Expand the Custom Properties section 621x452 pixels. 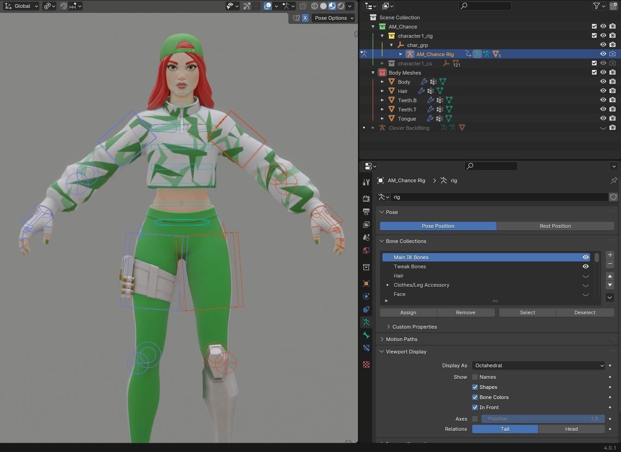tap(388, 327)
